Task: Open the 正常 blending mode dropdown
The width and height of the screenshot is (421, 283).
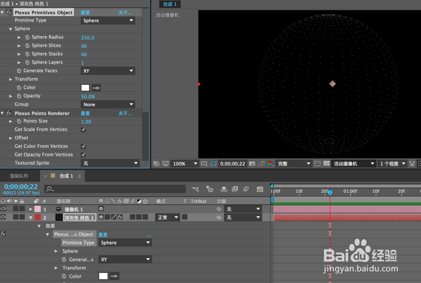Action: 168,217
